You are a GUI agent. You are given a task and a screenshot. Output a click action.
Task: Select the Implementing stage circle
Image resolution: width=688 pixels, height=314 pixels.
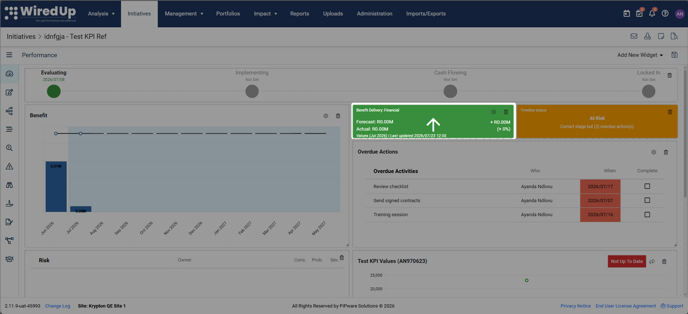coord(252,91)
